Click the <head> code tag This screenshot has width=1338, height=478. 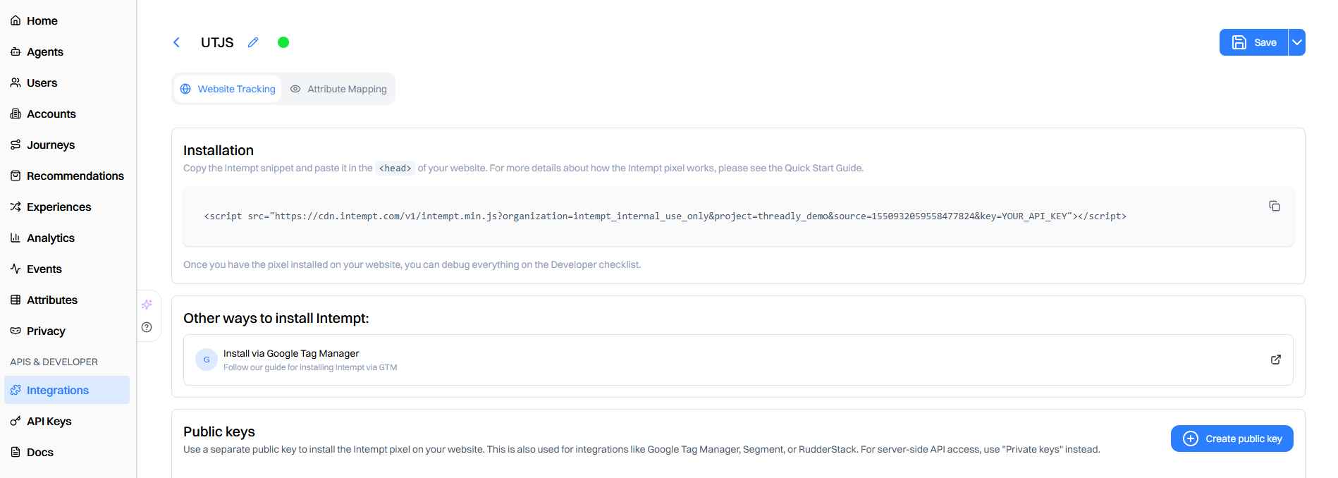click(x=395, y=168)
